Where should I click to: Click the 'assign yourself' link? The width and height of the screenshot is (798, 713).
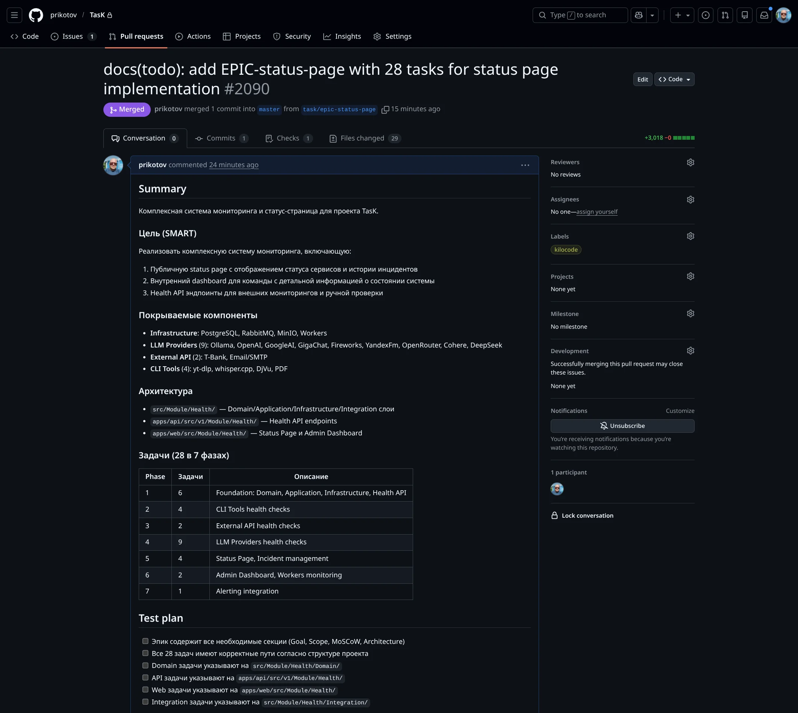(x=597, y=212)
